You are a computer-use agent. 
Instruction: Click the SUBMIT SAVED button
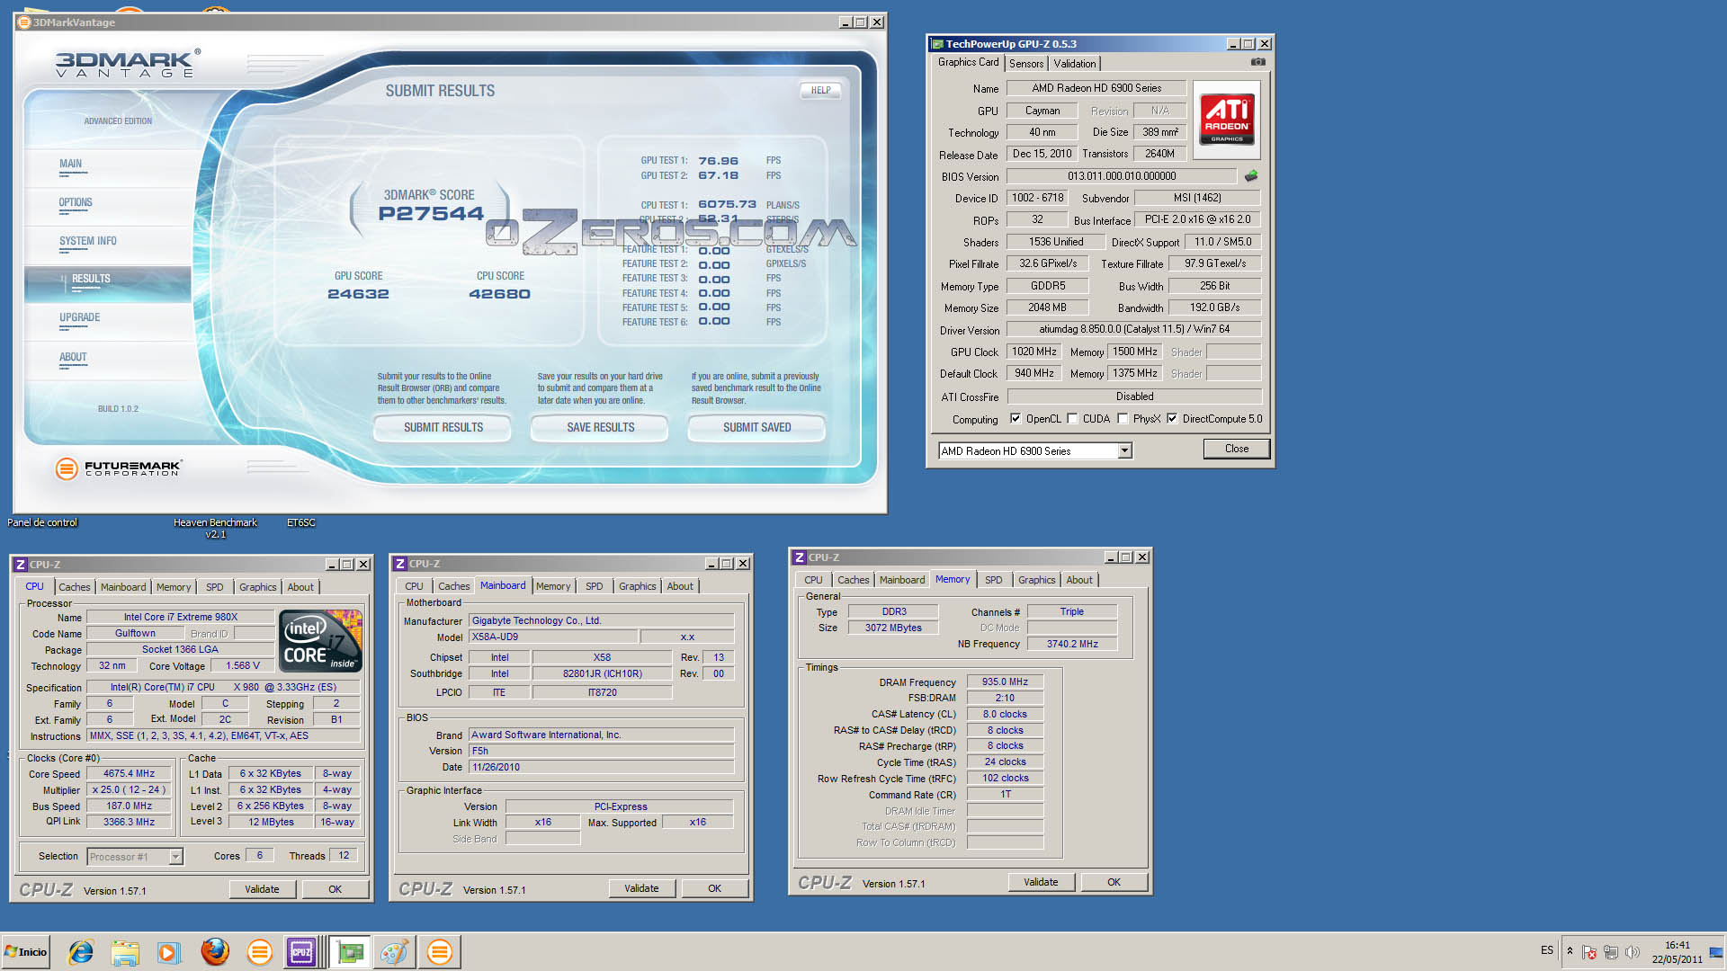pos(756,428)
